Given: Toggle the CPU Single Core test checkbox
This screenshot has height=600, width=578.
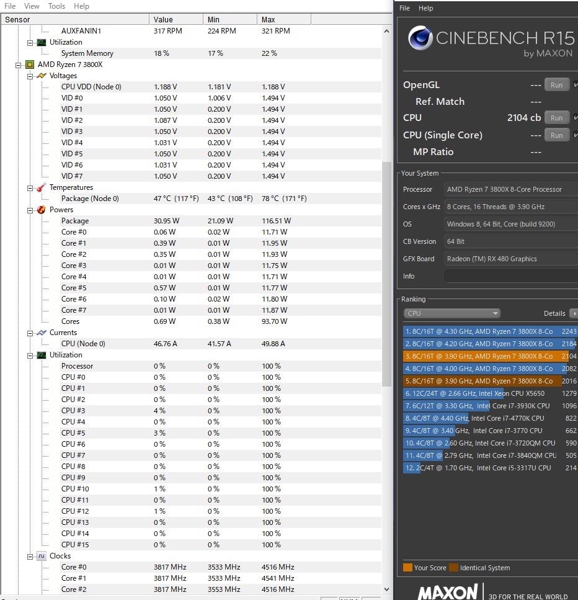Looking at the screenshot, I should 575,135.
